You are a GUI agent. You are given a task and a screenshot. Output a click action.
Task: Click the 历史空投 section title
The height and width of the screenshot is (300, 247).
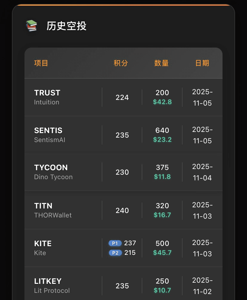click(x=67, y=26)
